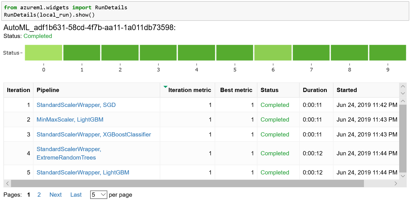Jump to the Last page
This screenshot has width=411, height=204.
pos(76,195)
